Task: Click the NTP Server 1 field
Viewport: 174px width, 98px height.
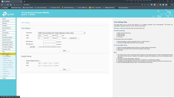Action: point(50,42)
